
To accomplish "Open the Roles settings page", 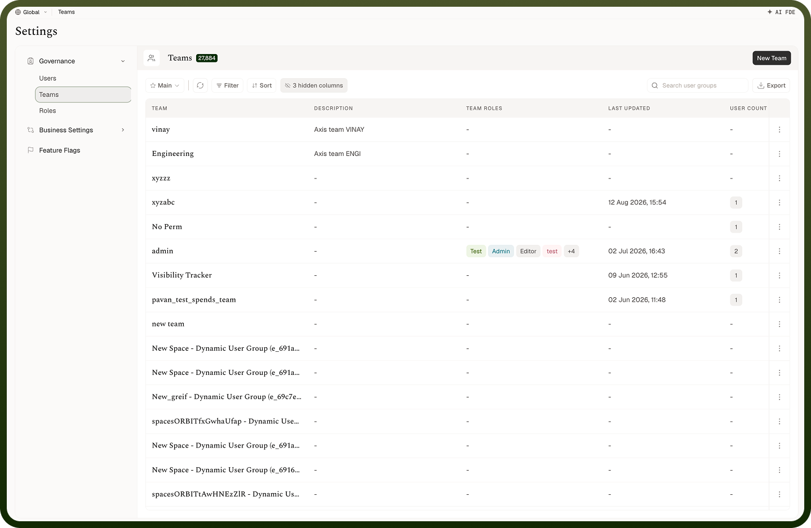I will click(x=48, y=111).
